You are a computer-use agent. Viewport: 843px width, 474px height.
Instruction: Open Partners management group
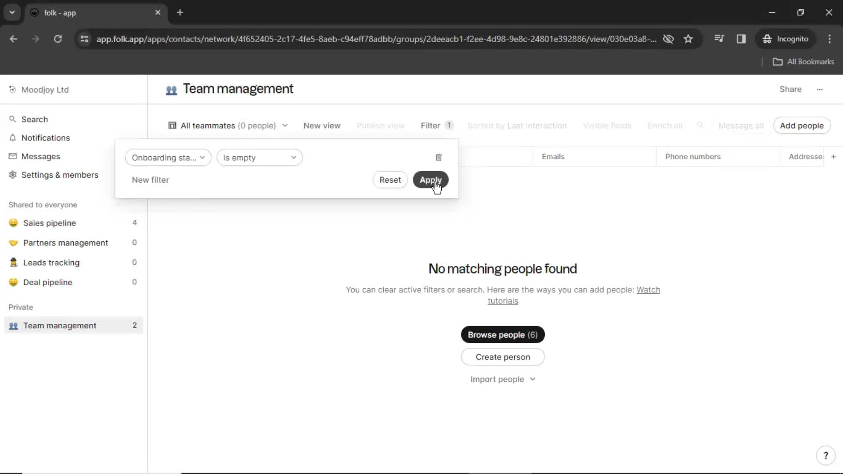[73, 243]
